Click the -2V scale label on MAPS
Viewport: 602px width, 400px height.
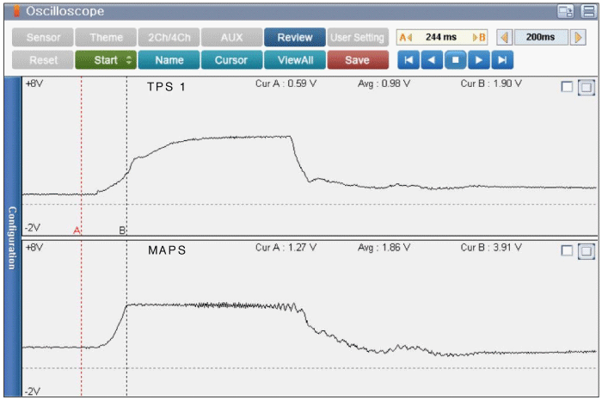tap(33, 391)
